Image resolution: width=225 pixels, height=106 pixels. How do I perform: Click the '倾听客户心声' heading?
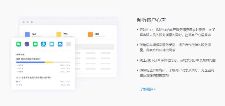[x=151, y=20]
